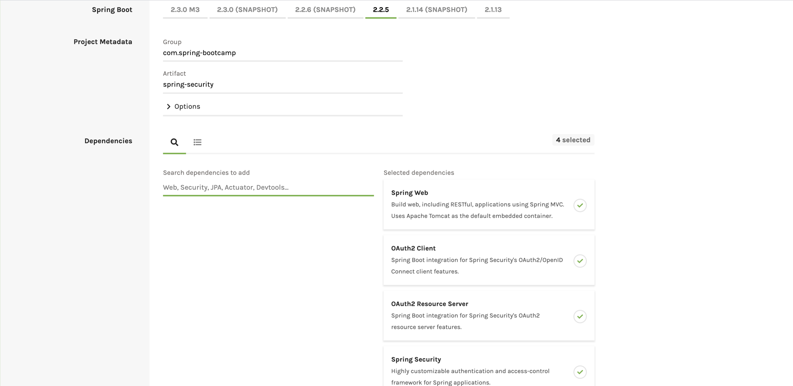Screen dimensions: 793x386
Task: Deselect the Spring Web checkmark
Action: pos(580,205)
